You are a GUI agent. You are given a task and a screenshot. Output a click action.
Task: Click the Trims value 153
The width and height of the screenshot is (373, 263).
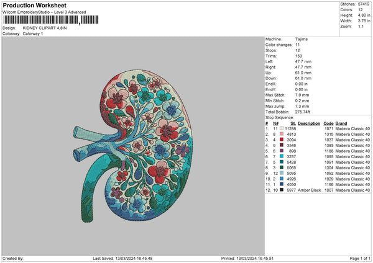tap(298, 56)
